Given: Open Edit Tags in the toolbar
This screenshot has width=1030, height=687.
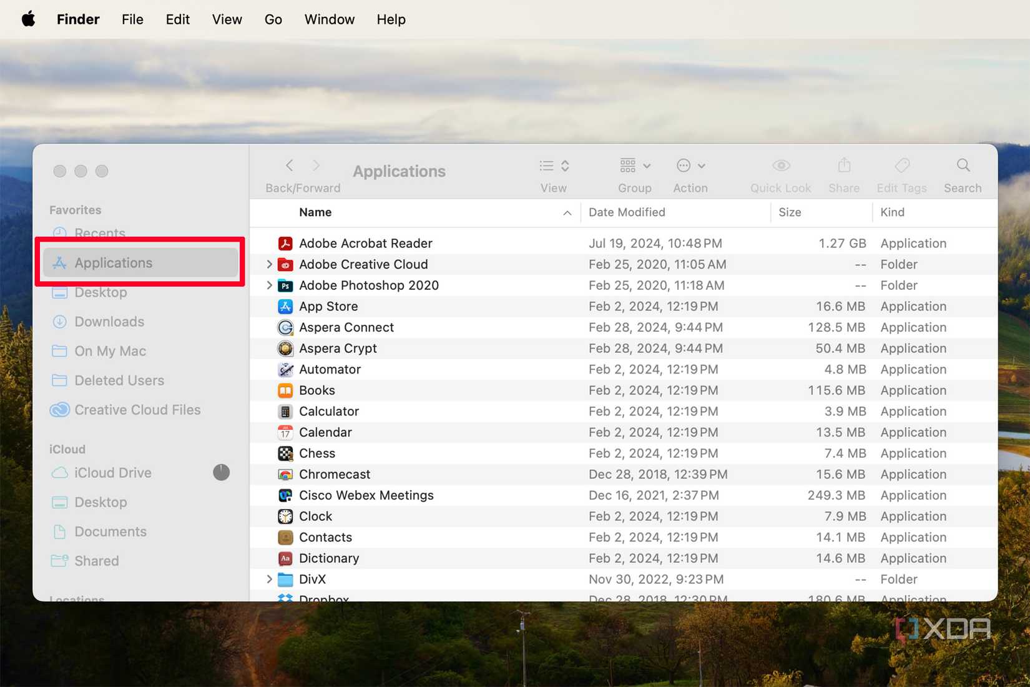Looking at the screenshot, I should pyautogui.click(x=901, y=173).
